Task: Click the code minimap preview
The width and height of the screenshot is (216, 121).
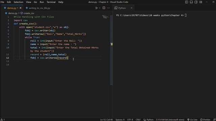Action: [106, 17]
